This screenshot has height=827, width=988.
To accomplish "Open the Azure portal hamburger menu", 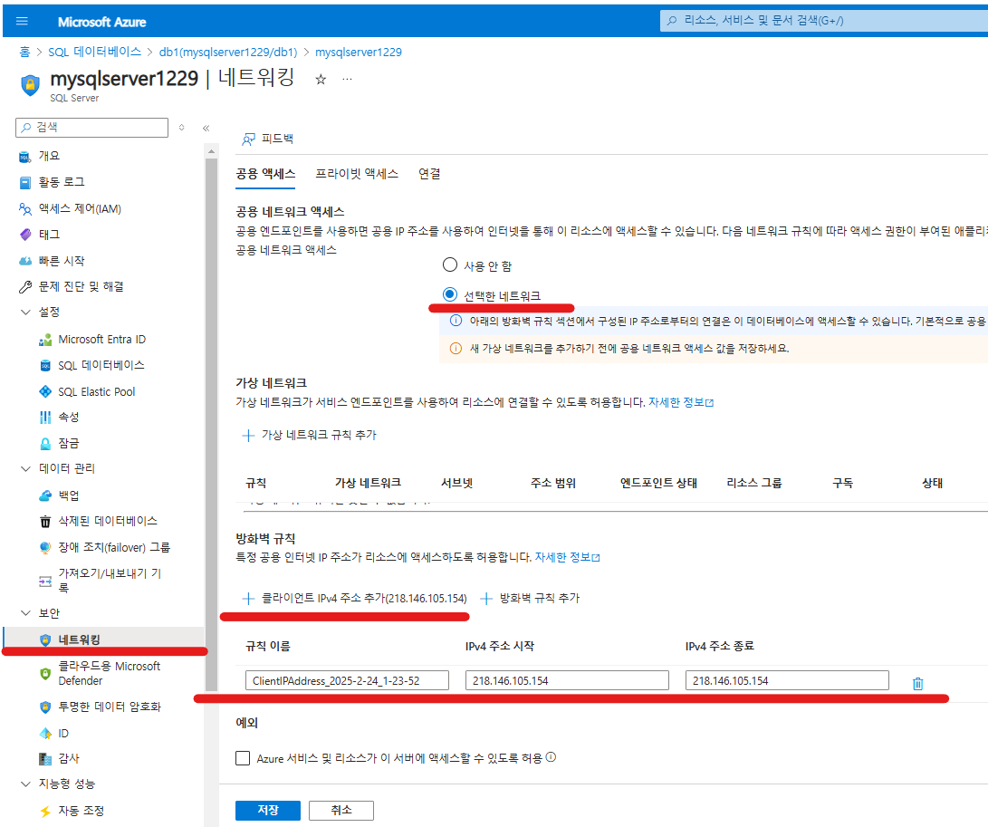I will tap(22, 21).
